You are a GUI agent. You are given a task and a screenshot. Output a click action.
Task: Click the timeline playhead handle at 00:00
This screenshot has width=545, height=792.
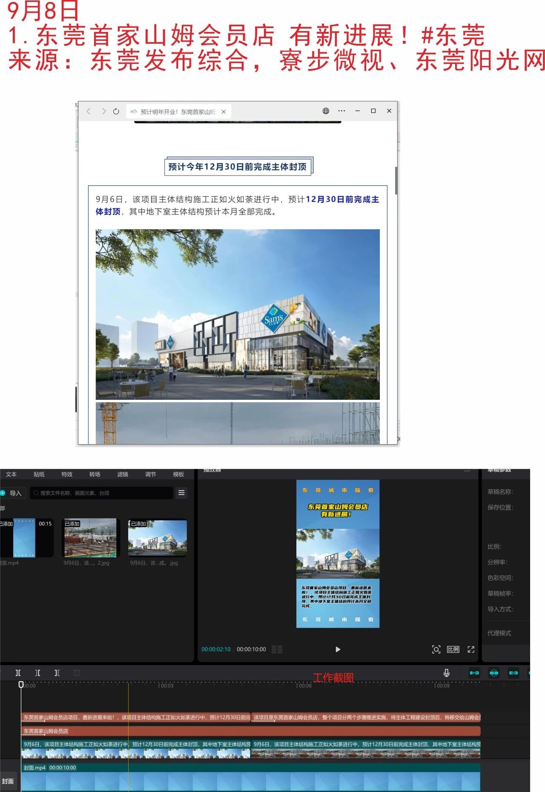(x=21, y=684)
